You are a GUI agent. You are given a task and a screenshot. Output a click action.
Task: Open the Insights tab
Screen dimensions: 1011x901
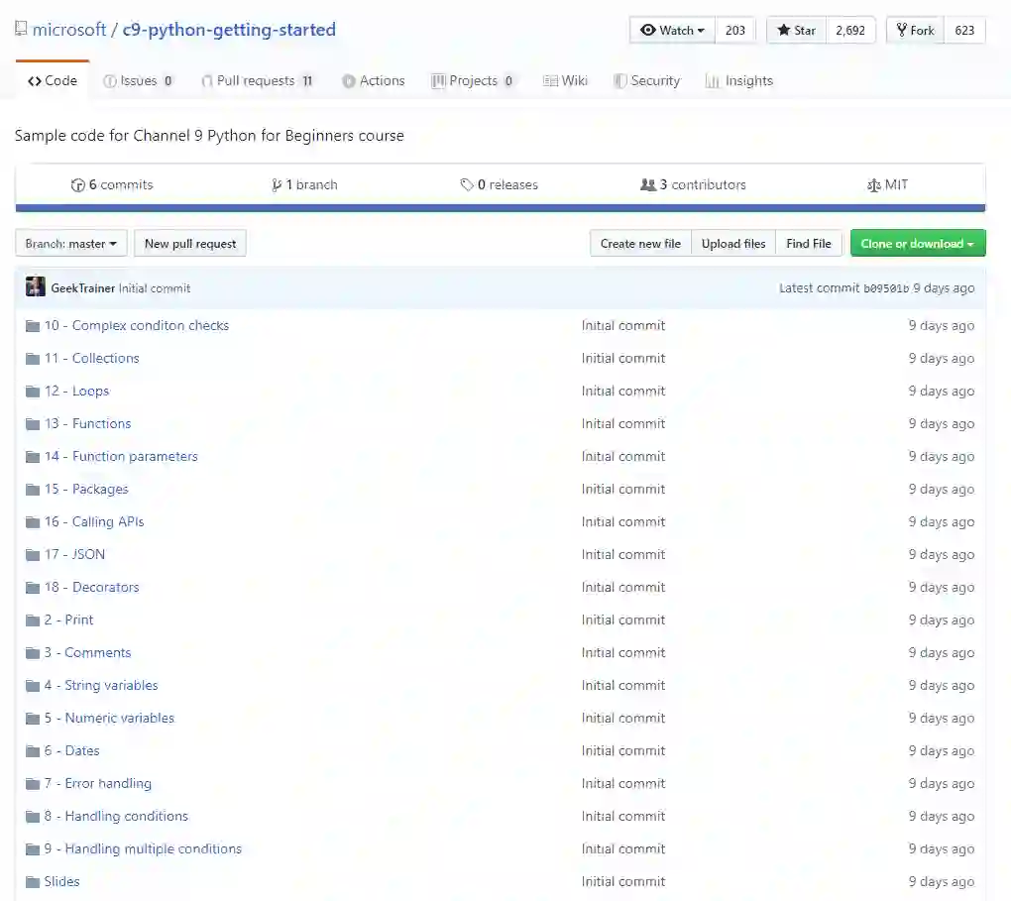[x=738, y=80]
